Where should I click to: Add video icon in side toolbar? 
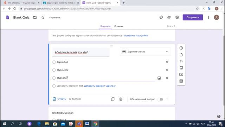181,74
